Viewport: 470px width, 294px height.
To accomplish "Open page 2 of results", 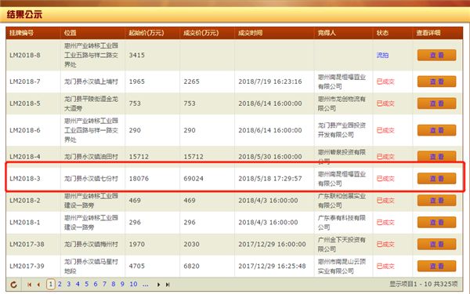I will [x=60, y=284].
